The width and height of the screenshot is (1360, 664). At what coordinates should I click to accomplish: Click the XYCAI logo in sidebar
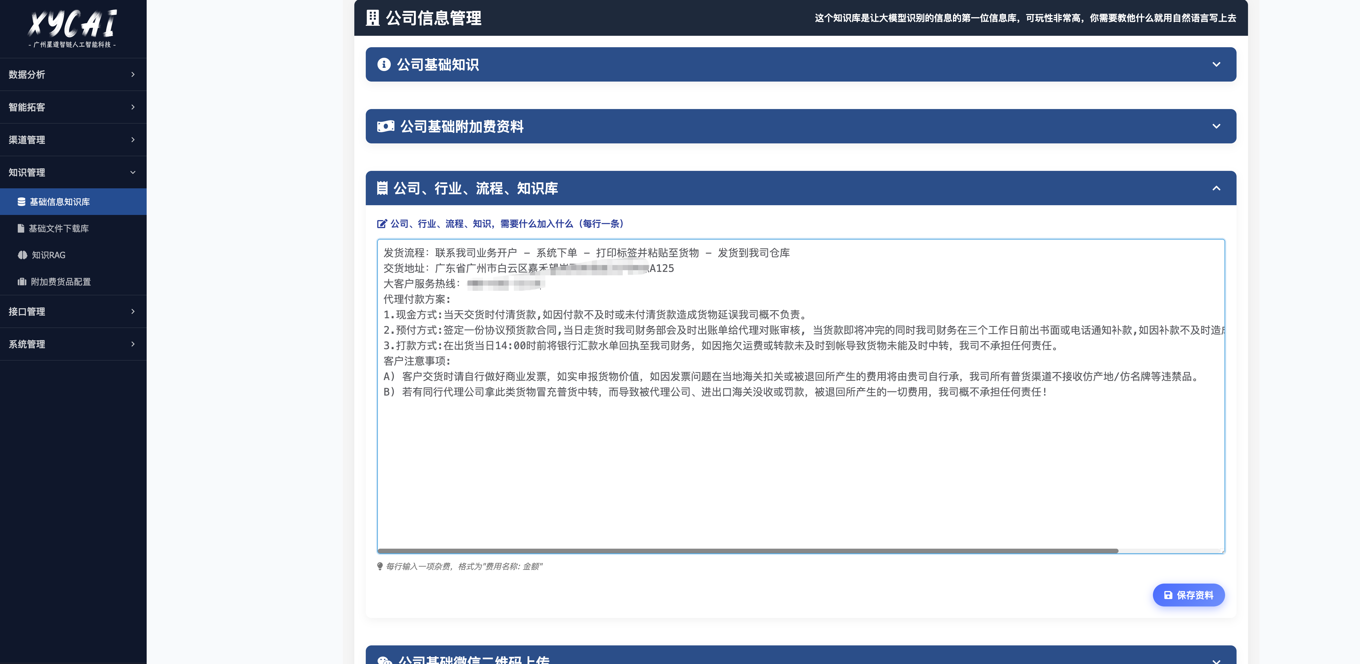coord(73,24)
